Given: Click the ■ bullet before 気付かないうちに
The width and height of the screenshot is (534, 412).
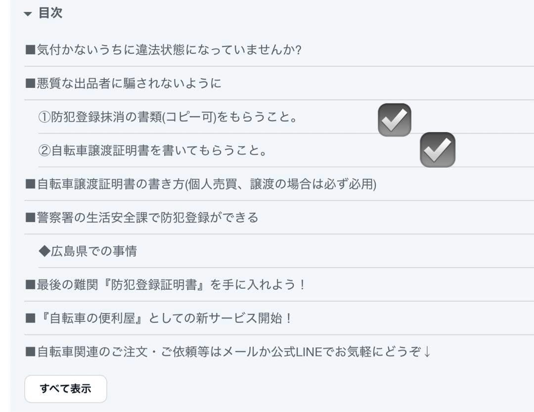Looking at the screenshot, I should point(31,50).
